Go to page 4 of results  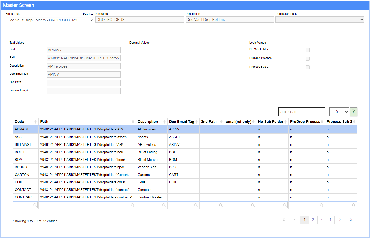[x=330, y=220]
